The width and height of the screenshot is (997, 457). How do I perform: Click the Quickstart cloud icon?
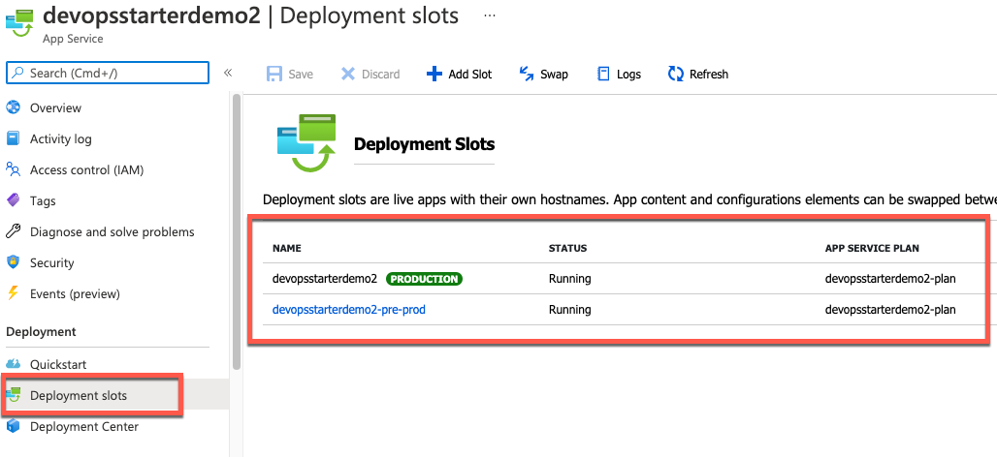[x=14, y=364]
